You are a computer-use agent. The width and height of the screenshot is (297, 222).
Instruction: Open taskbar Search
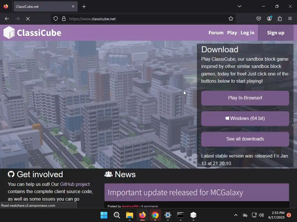pyautogui.click(x=117, y=215)
